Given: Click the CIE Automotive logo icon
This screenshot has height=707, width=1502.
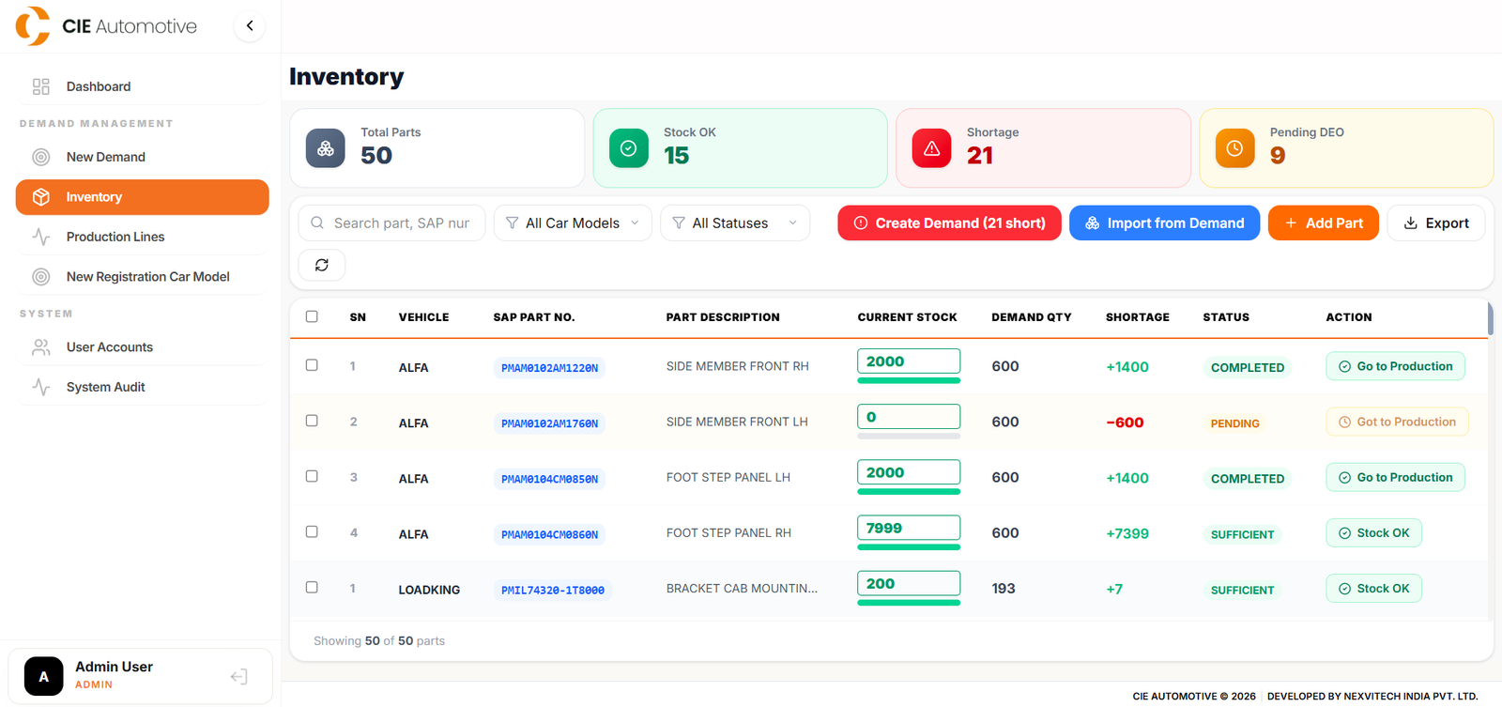Looking at the screenshot, I should click(33, 26).
